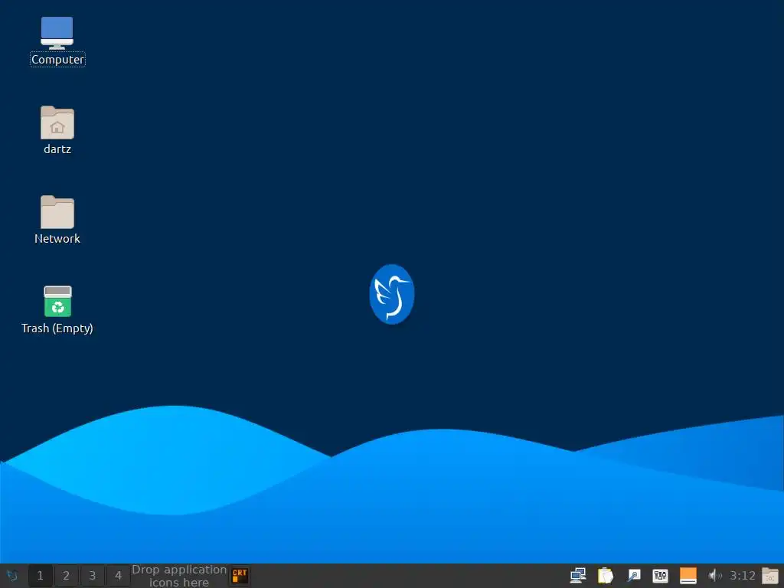Click the 3:12 clock
Screen dimensions: 784x588
(x=743, y=576)
